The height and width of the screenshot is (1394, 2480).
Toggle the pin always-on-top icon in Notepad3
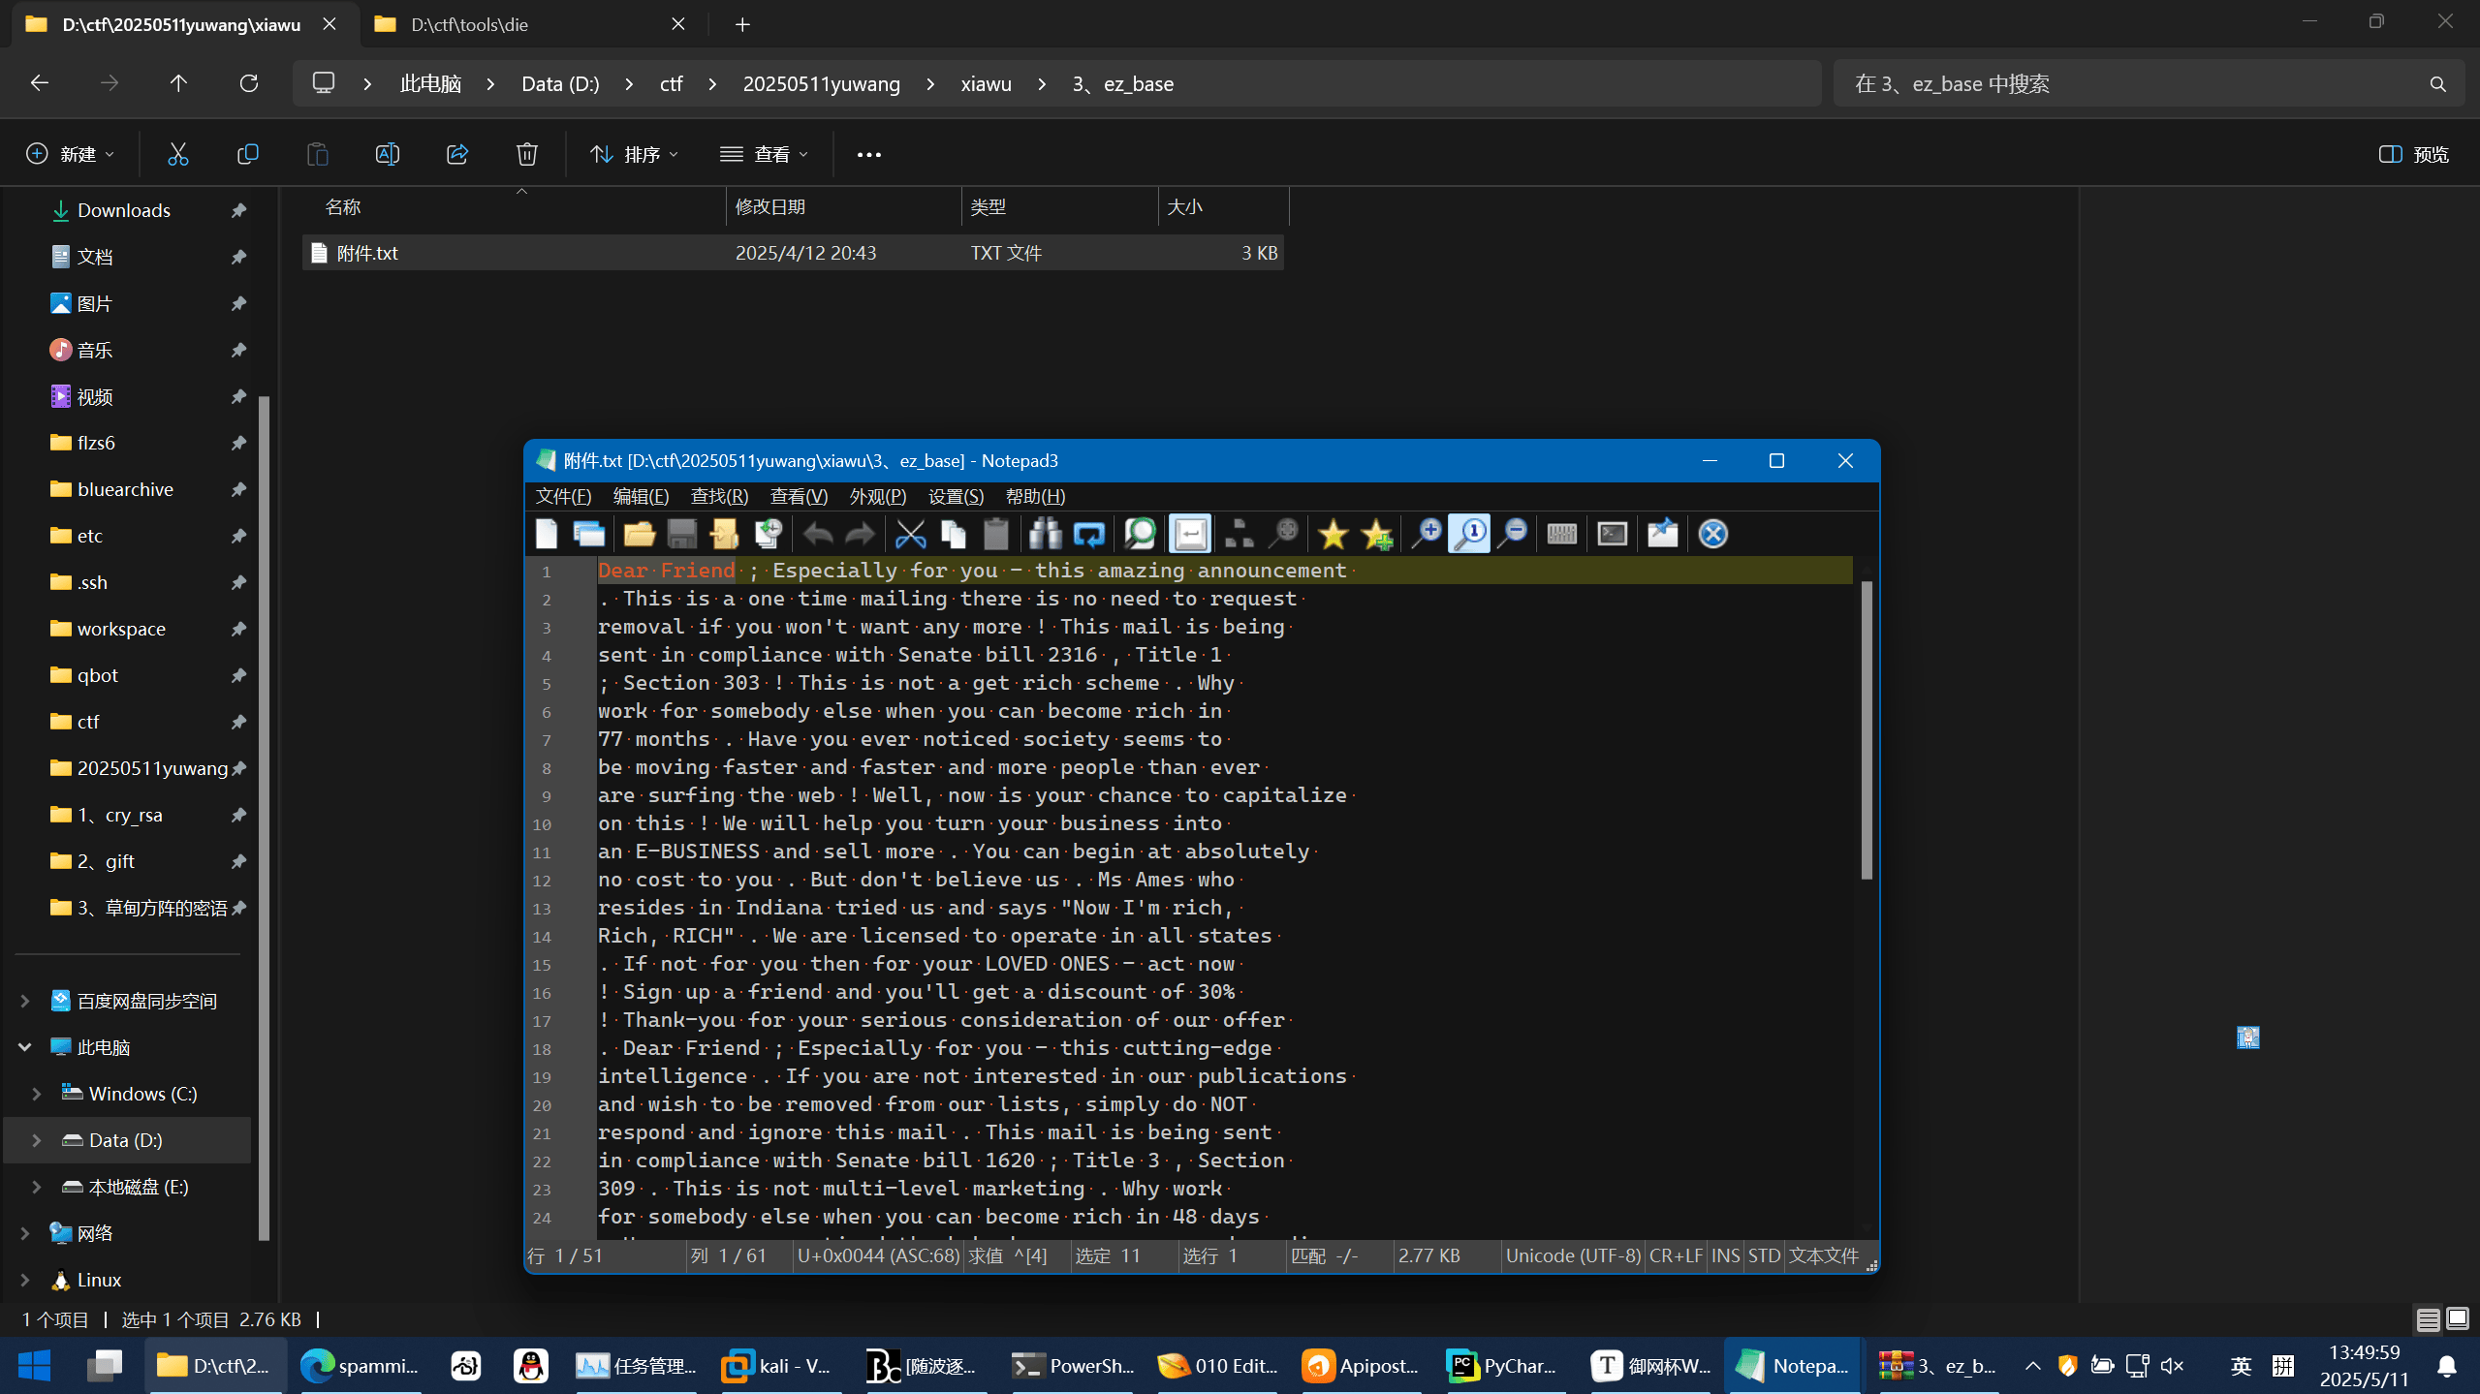click(x=1663, y=534)
